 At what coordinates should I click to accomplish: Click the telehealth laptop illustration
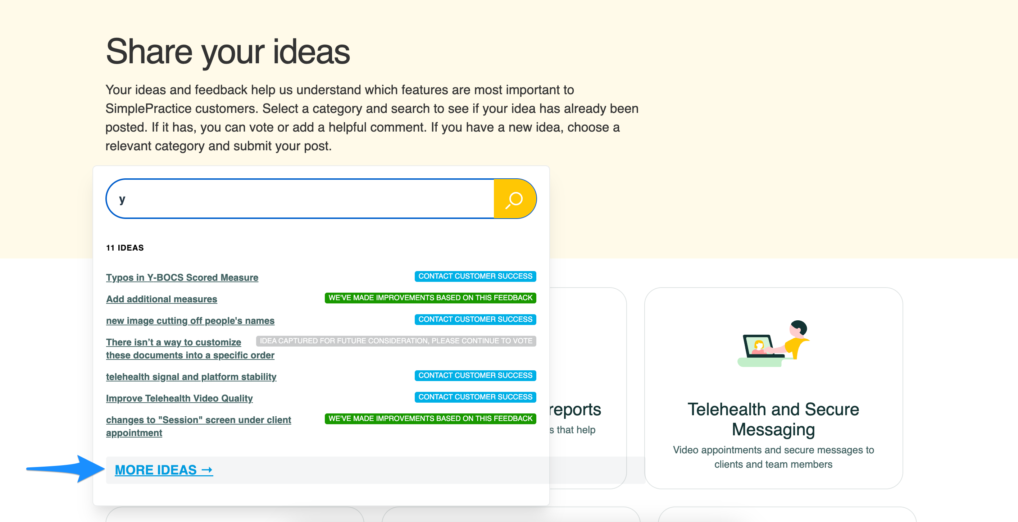click(x=773, y=343)
